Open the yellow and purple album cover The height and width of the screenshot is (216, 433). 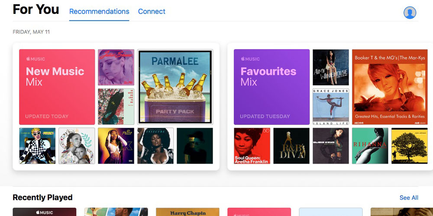116,146
